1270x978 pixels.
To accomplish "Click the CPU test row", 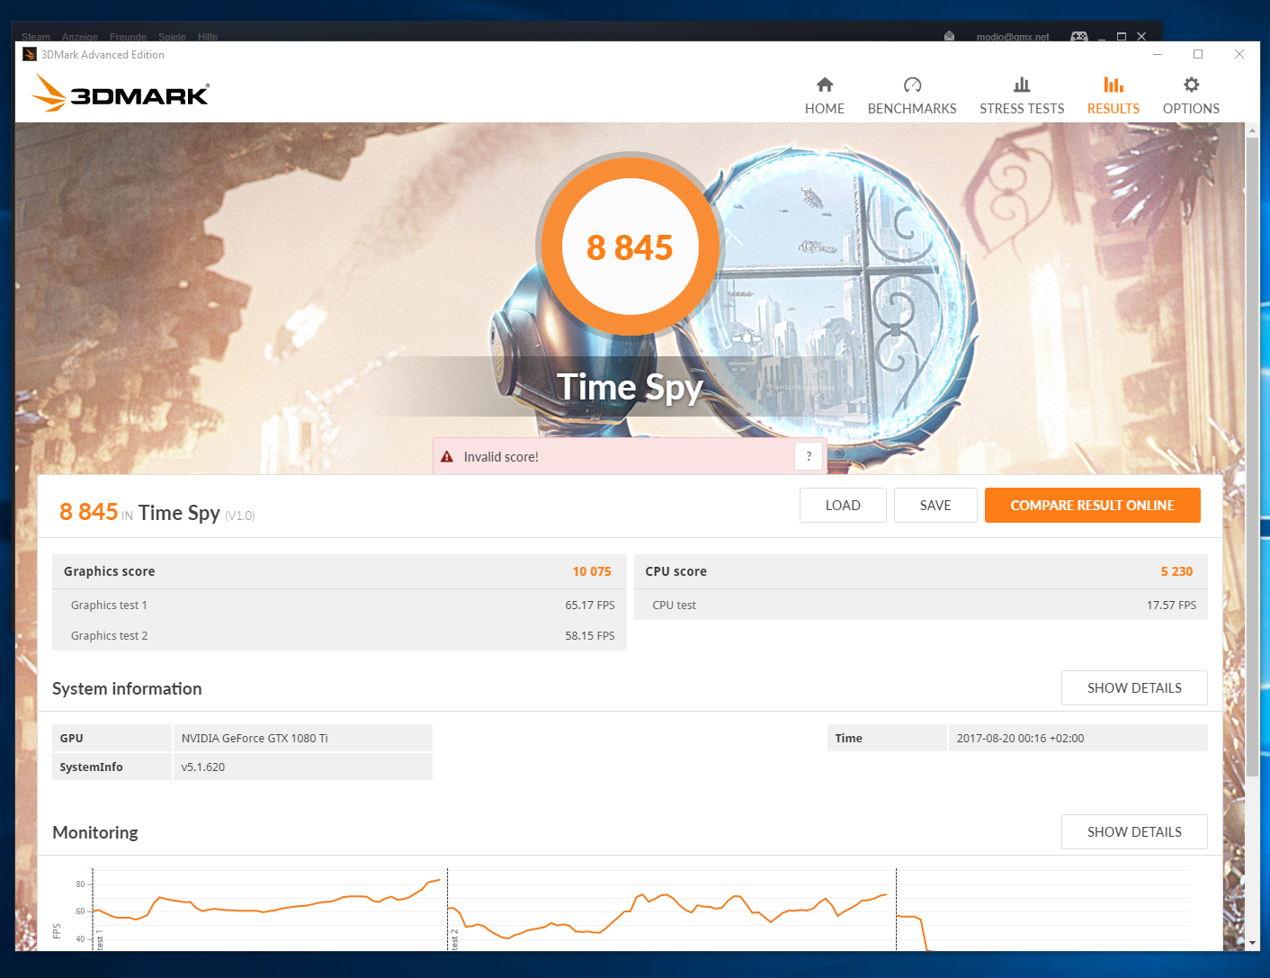I will (921, 605).
